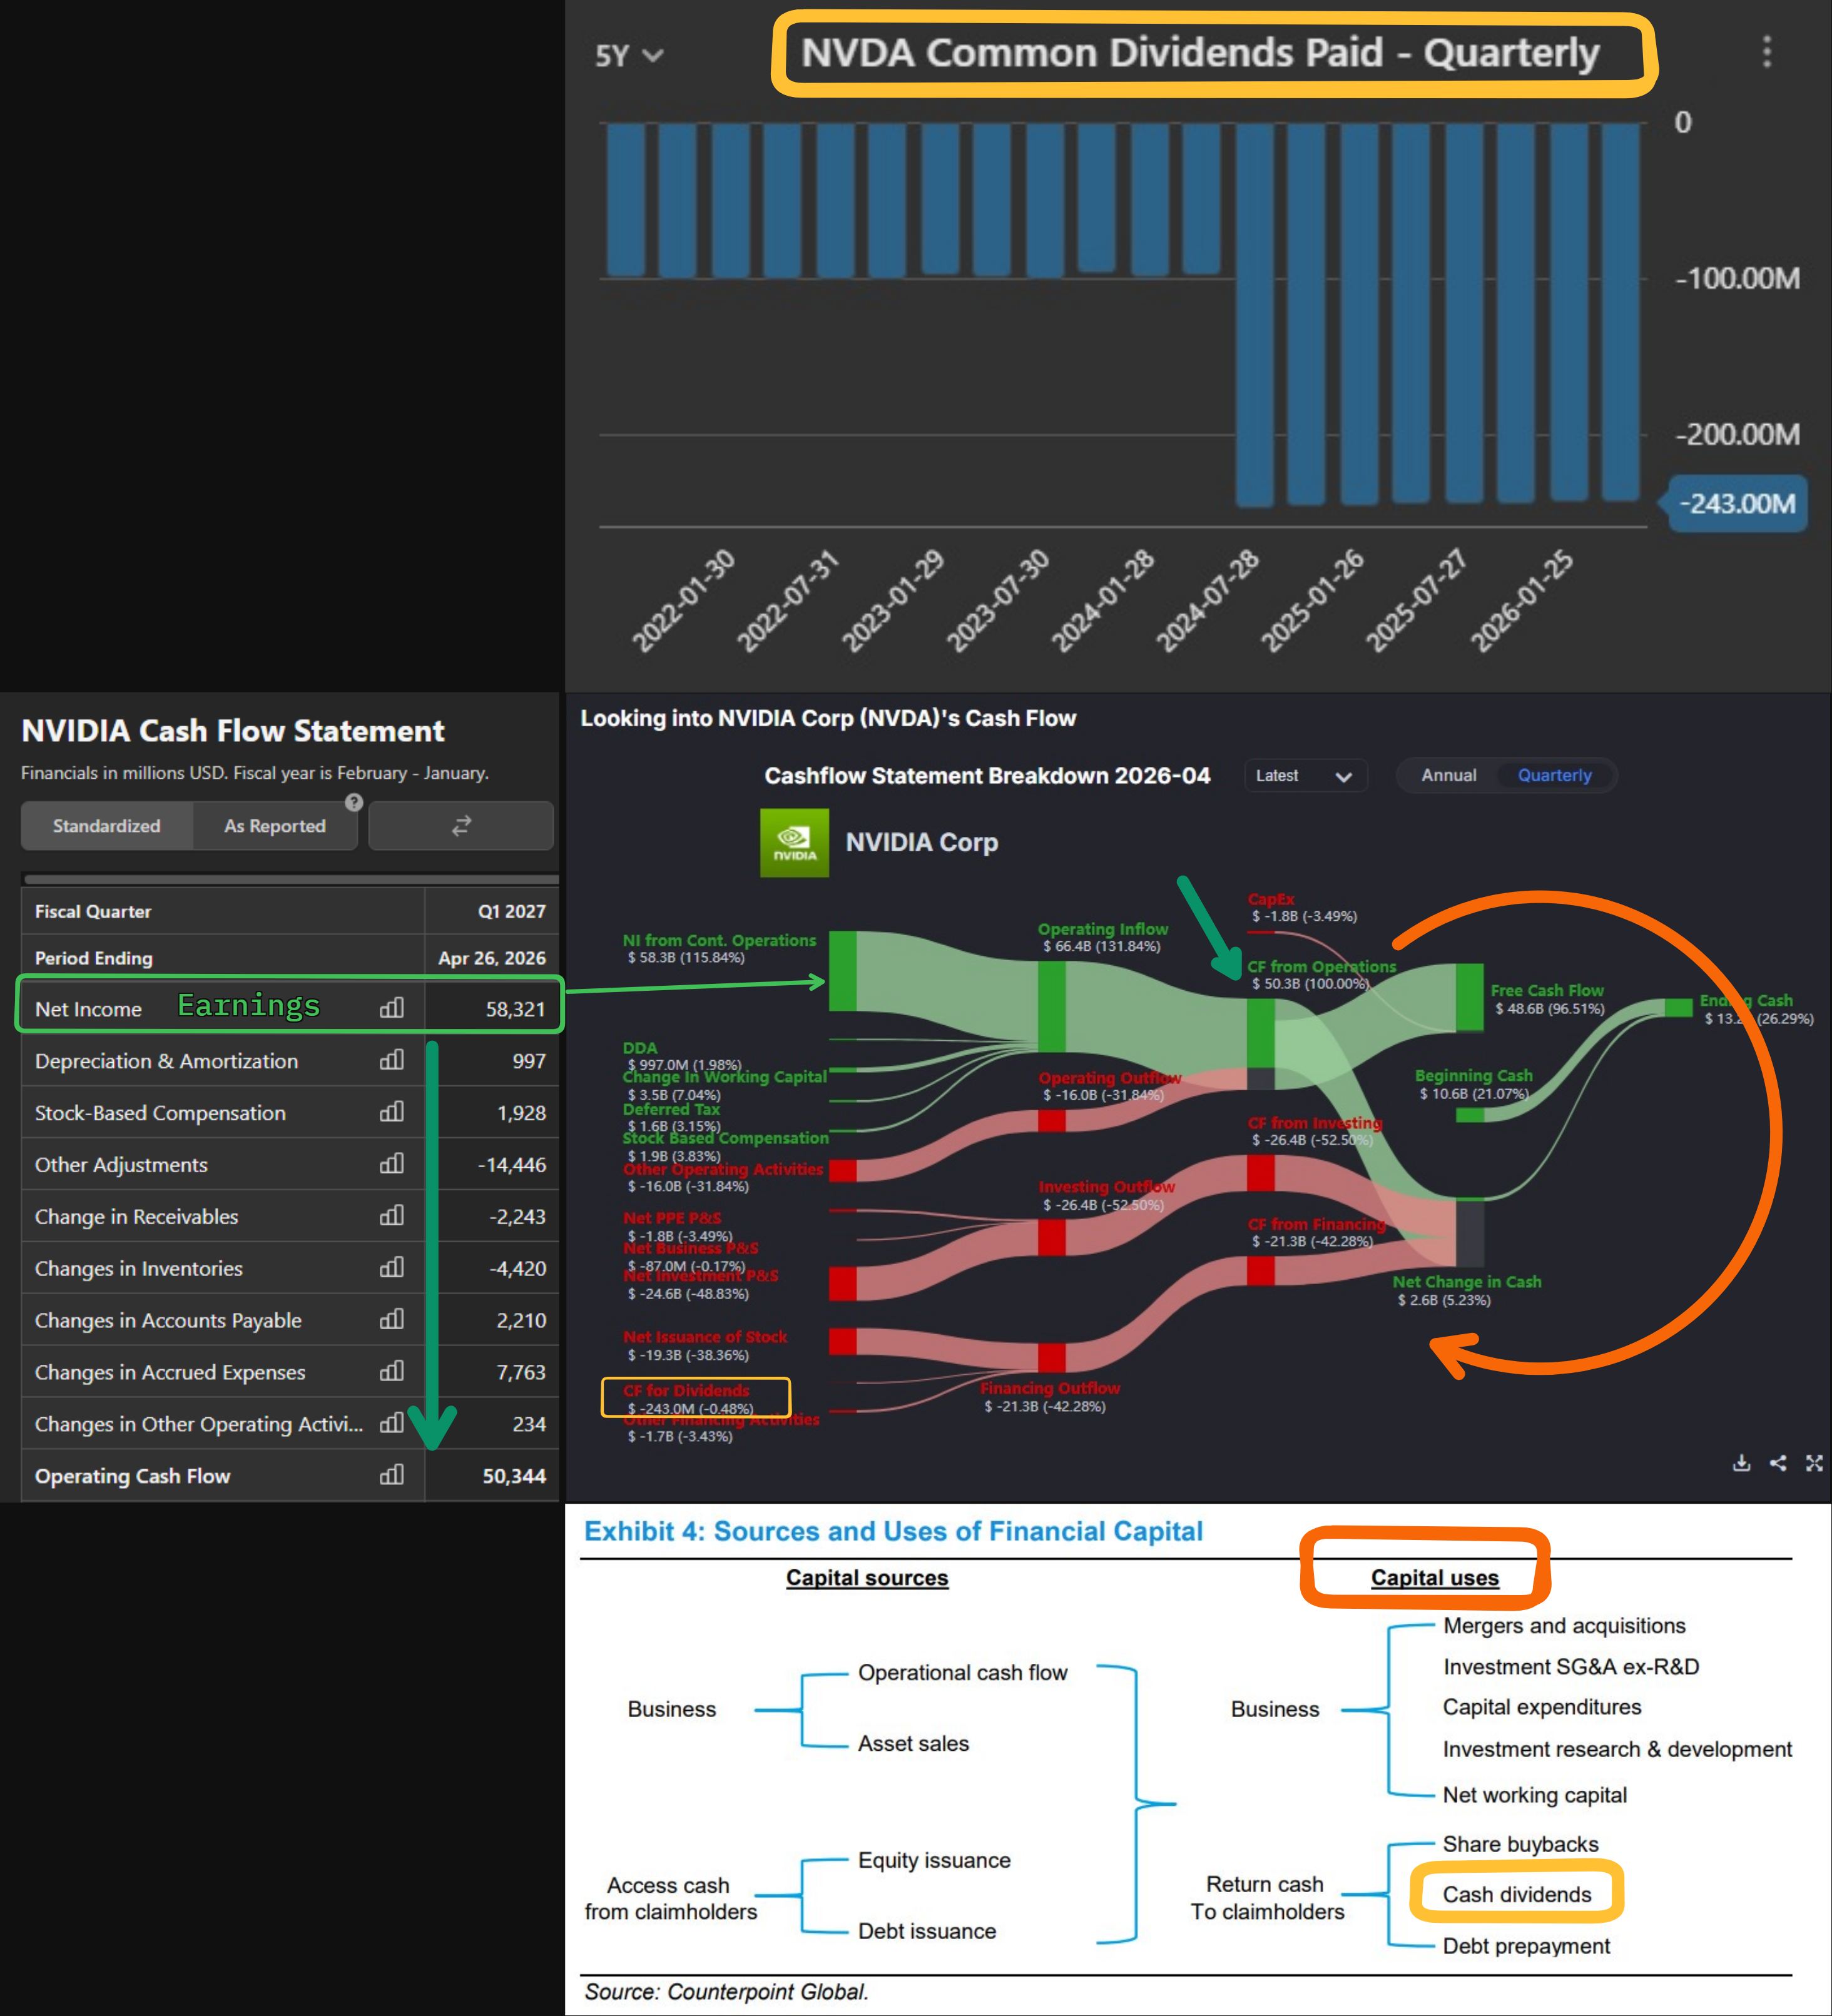This screenshot has width=1832, height=2016.
Task: Open chart icon for Operating Cash Flow row
Action: pyautogui.click(x=392, y=1475)
